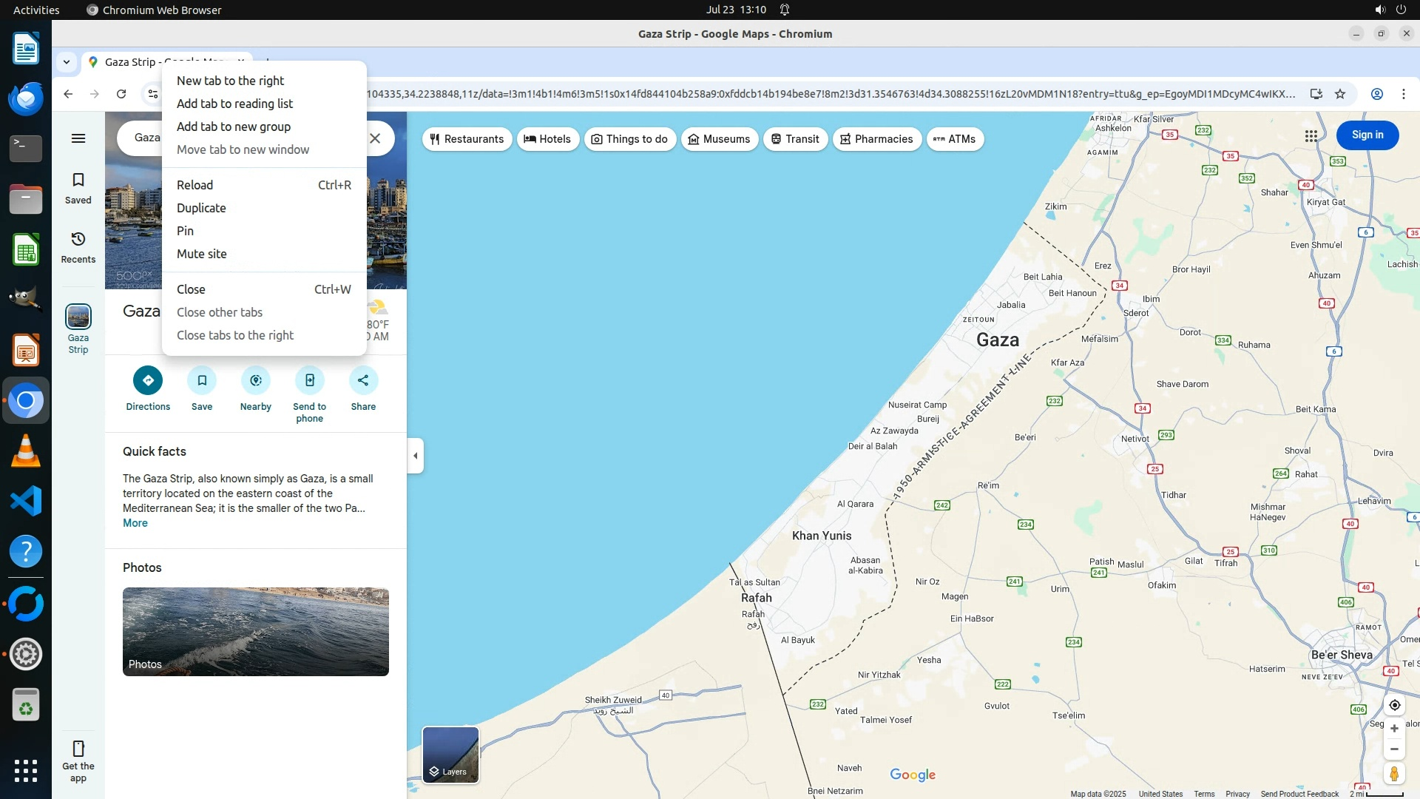This screenshot has height=799, width=1420.
Task: Click the blue Sign in button
Action: 1367,135
